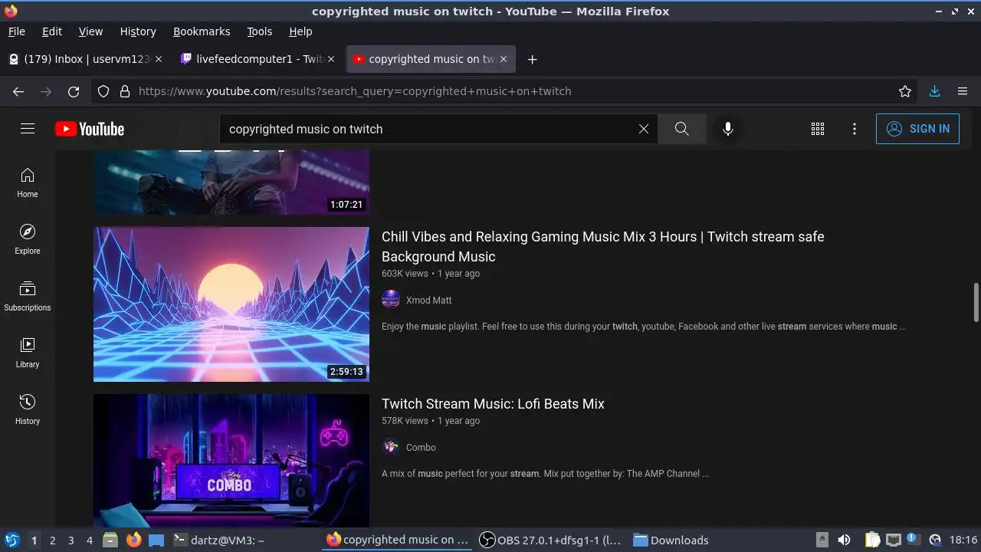981x552 pixels.
Task: Open the Bookmarks menu
Action: pyautogui.click(x=202, y=31)
